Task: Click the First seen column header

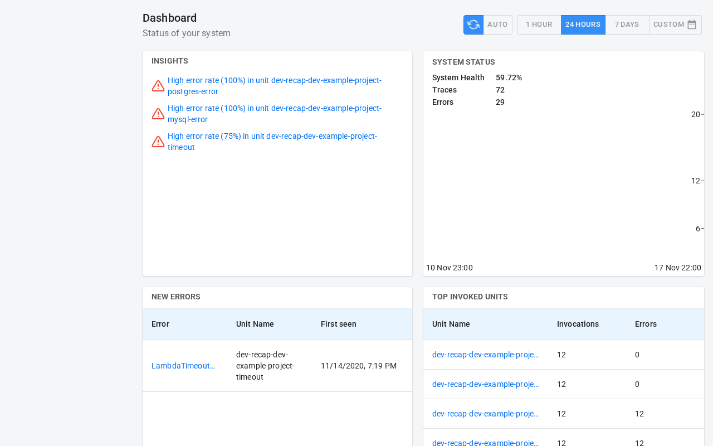Action: (338, 324)
